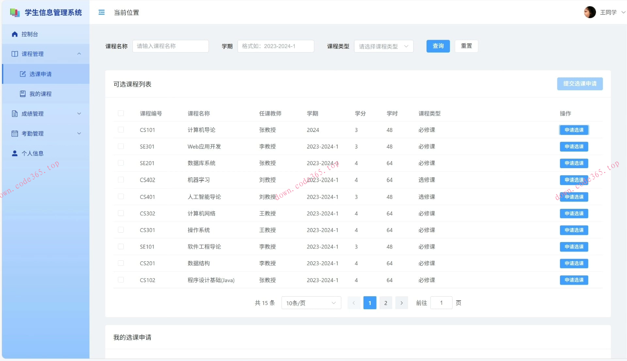The height and width of the screenshot is (361, 627).
Task: Open 个人信息 via the person icon
Action: pos(14,153)
